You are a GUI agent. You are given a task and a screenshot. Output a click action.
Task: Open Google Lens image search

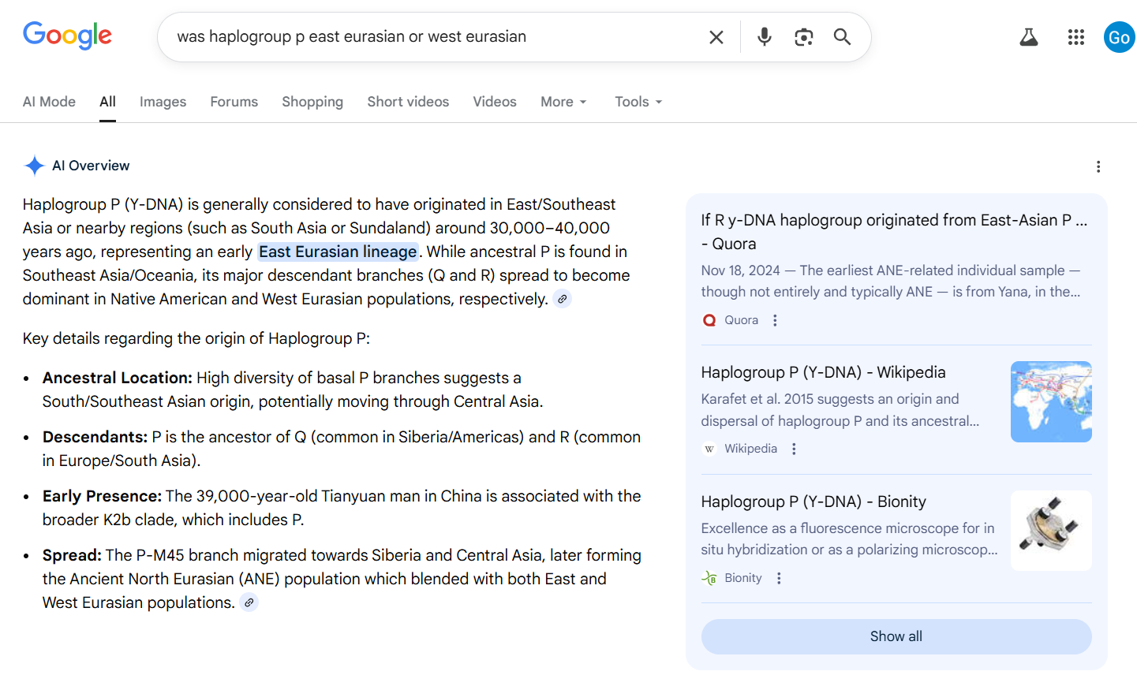point(803,37)
